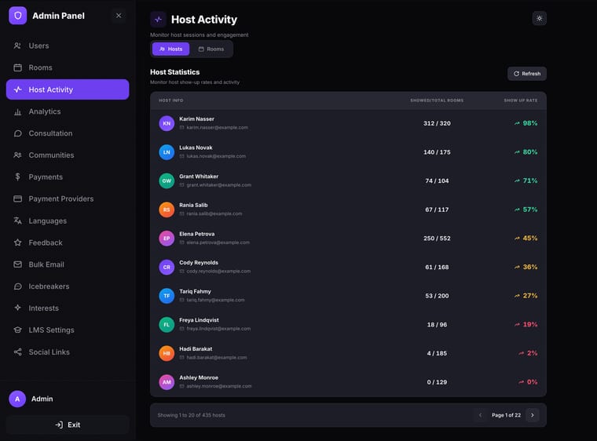
Task: Click the Social Links share icon
Action: point(17,352)
